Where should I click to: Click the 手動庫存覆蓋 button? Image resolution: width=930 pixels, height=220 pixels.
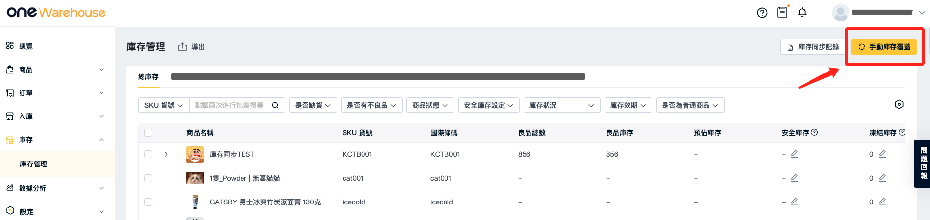(884, 47)
